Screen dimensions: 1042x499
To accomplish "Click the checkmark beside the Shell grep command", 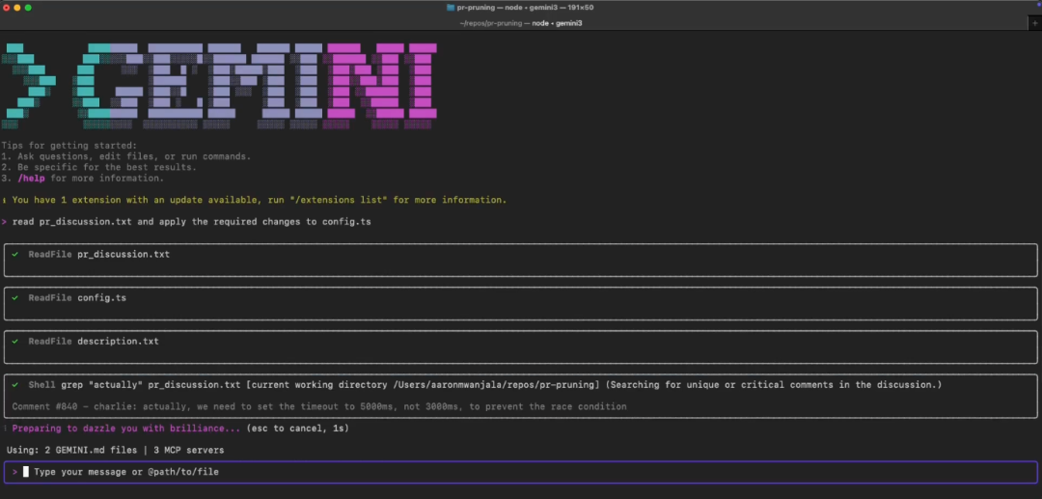I will pos(15,385).
